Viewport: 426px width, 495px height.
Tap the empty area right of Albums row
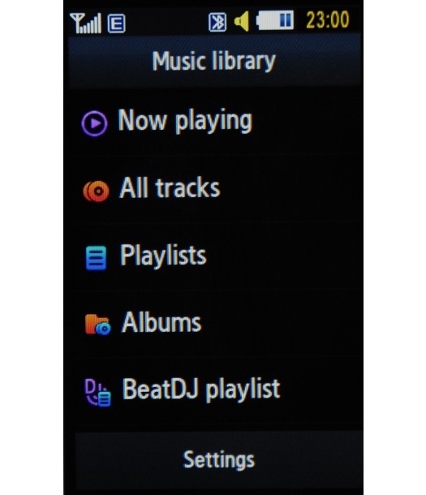click(x=281, y=324)
